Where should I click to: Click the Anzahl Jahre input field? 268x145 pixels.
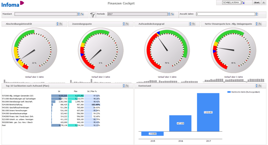point(225,14)
